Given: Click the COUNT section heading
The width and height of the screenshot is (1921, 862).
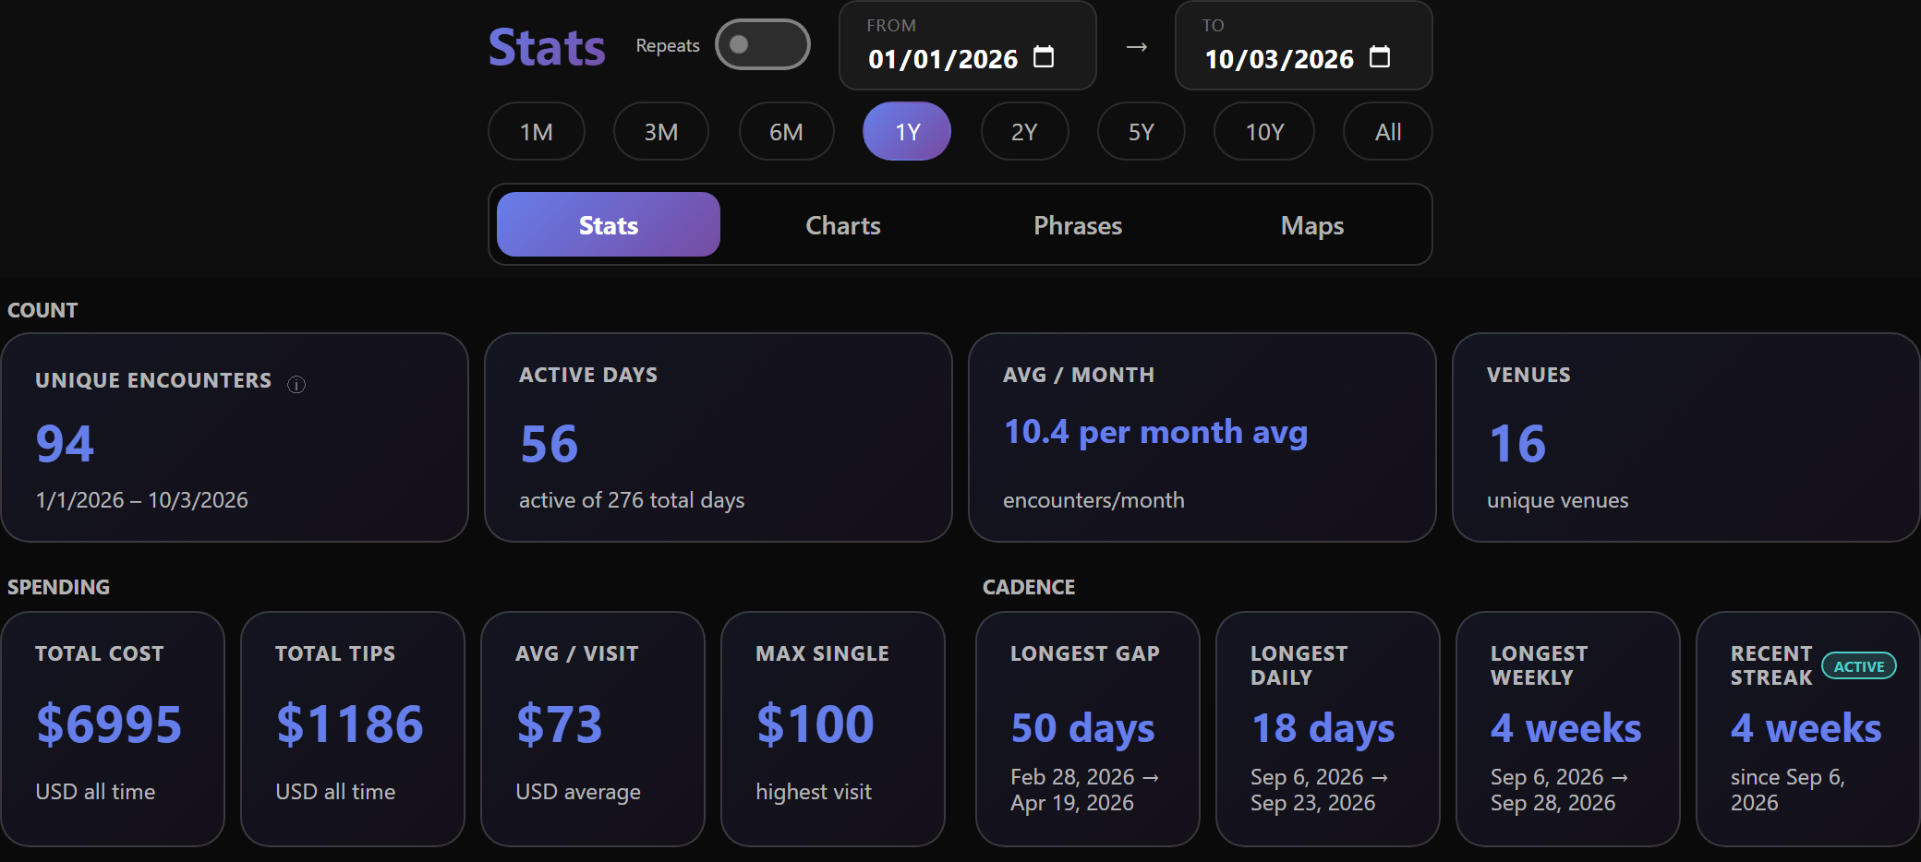Looking at the screenshot, I should (x=42, y=310).
